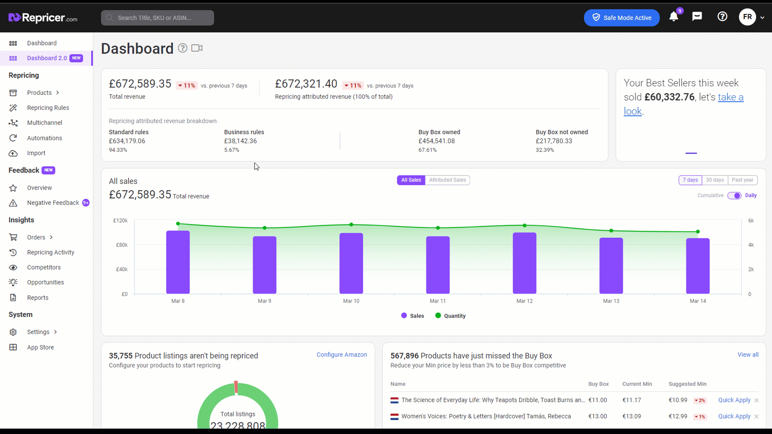The width and height of the screenshot is (772, 434).
Task: Quick Apply for Women's Voices Poetry & Letters
Action: pos(734,416)
